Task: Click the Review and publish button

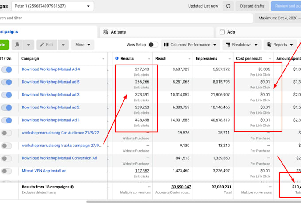Action: coord(286,6)
